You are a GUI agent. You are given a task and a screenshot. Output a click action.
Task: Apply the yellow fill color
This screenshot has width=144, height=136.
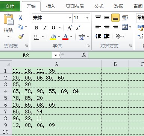pyautogui.click(x=53, y=37)
